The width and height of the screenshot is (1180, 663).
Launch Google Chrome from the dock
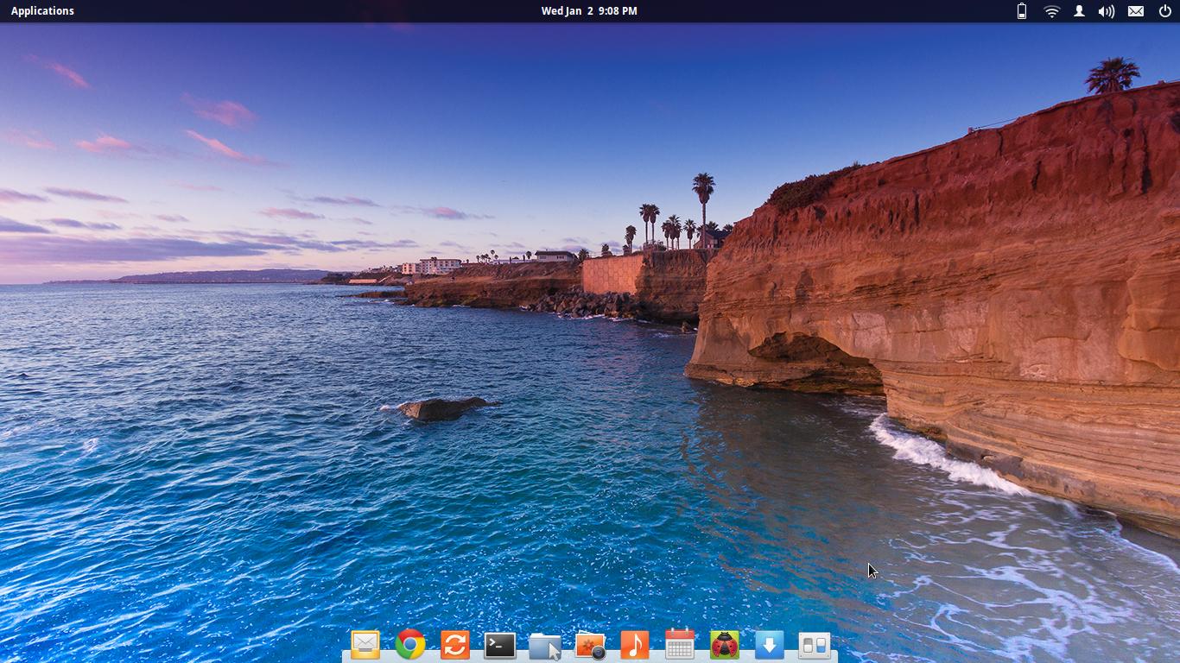click(x=410, y=644)
